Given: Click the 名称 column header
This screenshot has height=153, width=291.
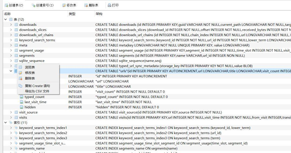Looking at the screenshot, I should point(35,14).
